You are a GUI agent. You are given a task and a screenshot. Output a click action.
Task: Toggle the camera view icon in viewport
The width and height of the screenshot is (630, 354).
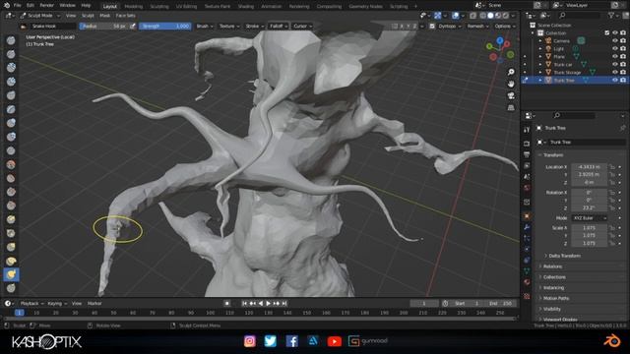click(511, 96)
